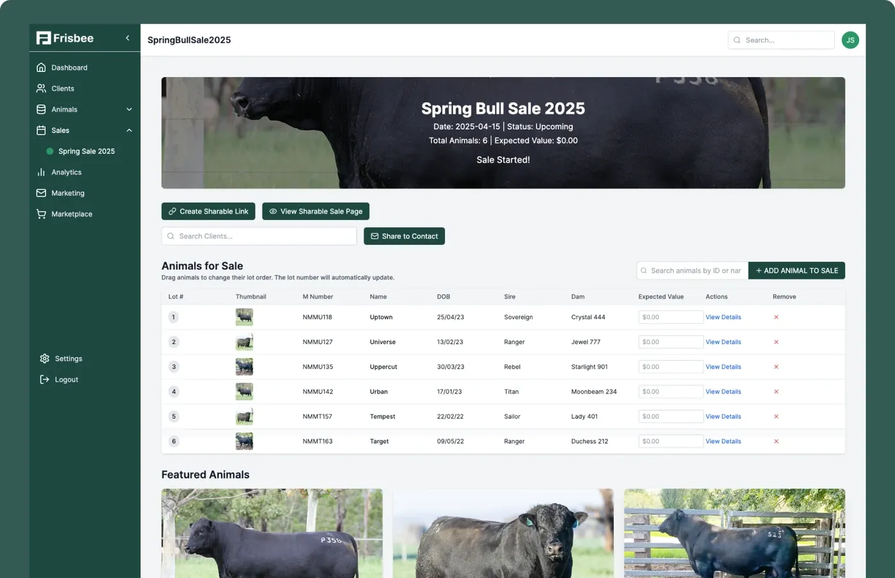Open View Details for Uptown
895x578 pixels.
pyautogui.click(x=723, y=317)
